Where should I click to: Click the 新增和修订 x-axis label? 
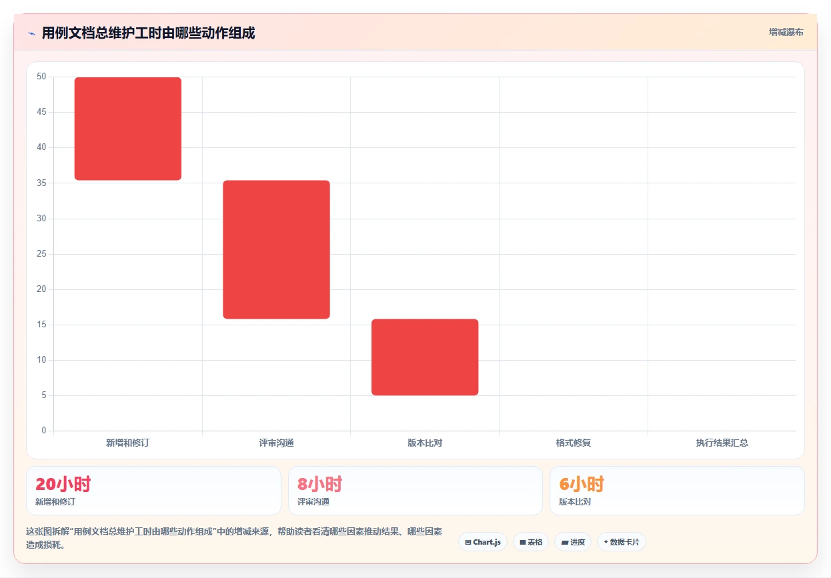pos(128,443)
